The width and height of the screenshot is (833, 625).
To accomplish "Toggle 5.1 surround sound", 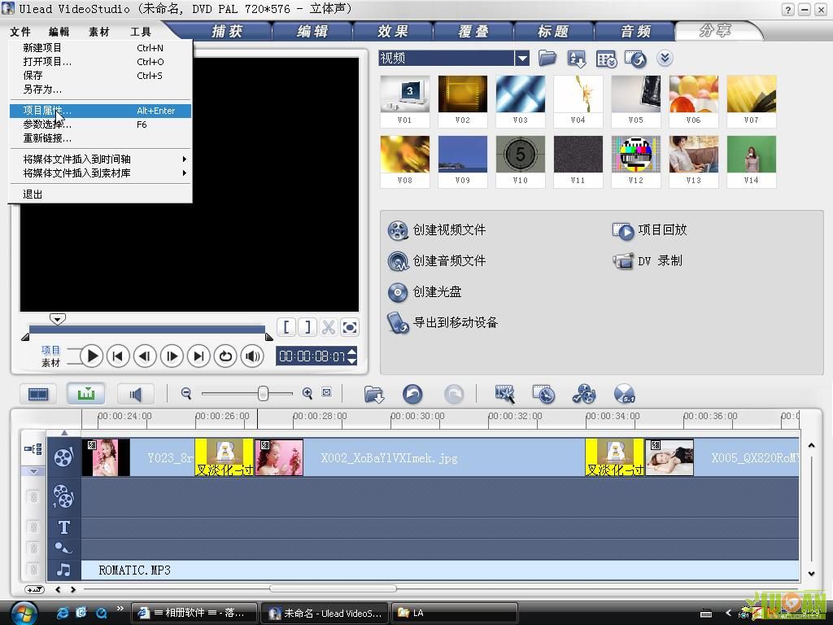I will click(x=624, y=394).
